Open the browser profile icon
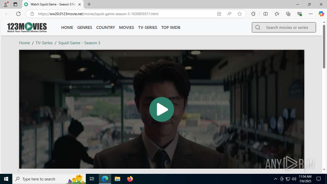 tap(5, 4)
